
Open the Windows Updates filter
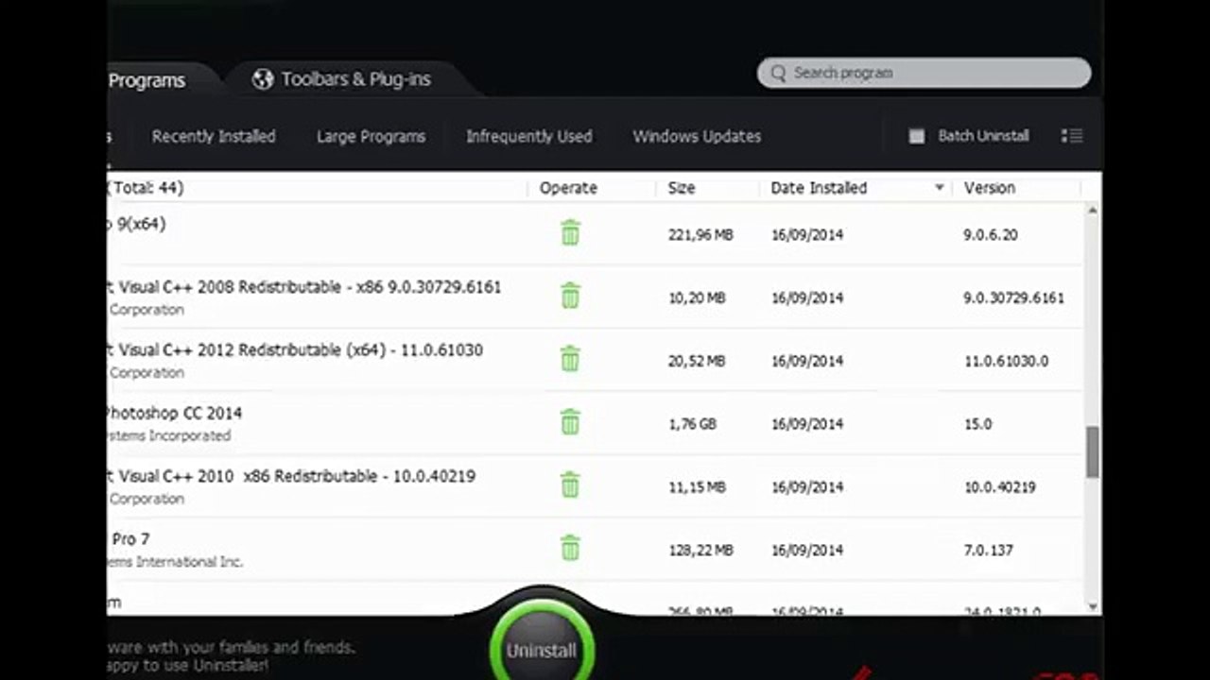pyautogui.click(x=697, y=136)
